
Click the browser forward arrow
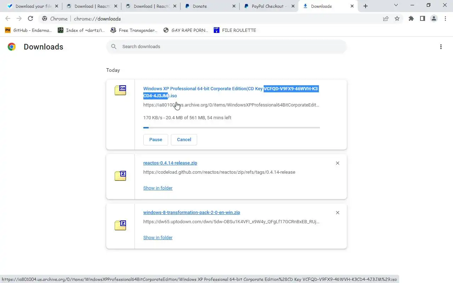point(19,19)
